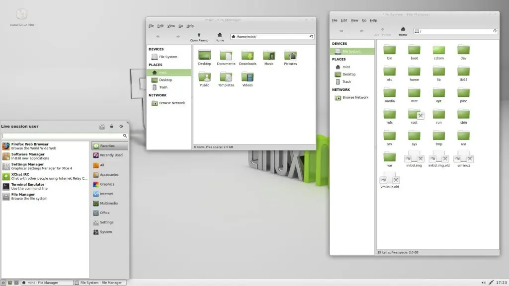Select File System in mint window sidebar
Viewport: 509px width, 286px height.
coord(169,57)
